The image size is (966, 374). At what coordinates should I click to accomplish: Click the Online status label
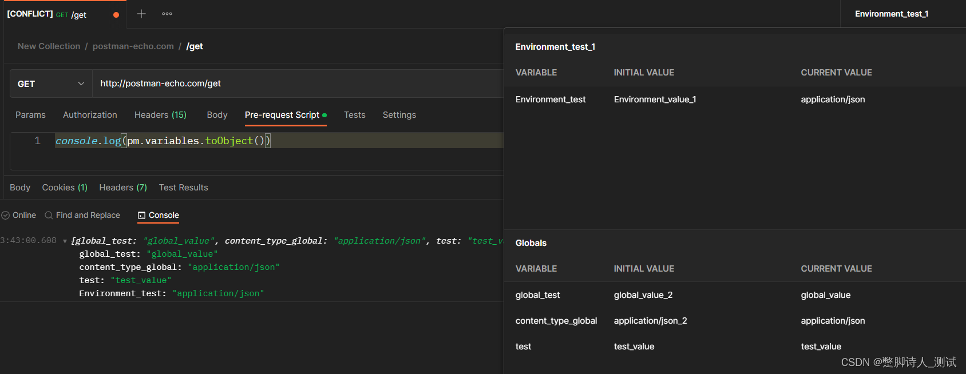pos(24,216)
